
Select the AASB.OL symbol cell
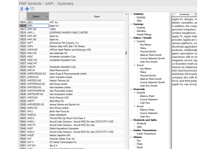tap(38, 115)
